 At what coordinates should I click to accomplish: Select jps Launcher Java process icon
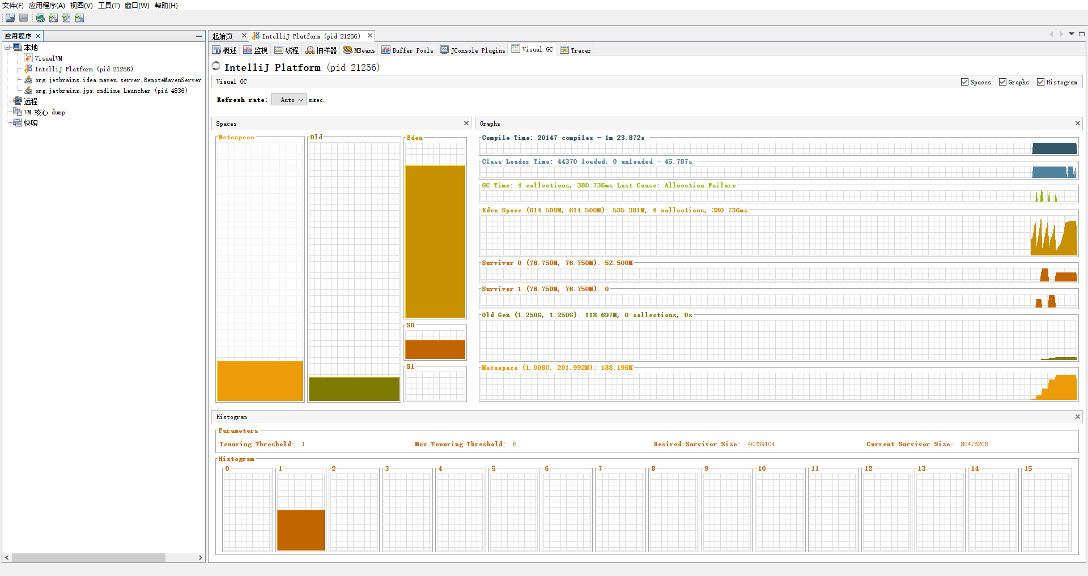(x=28, y=91)
